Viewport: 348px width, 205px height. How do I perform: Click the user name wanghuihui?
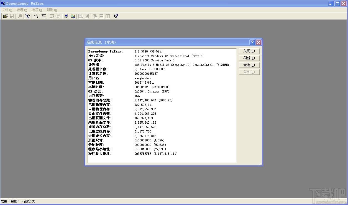pos(143,78)
